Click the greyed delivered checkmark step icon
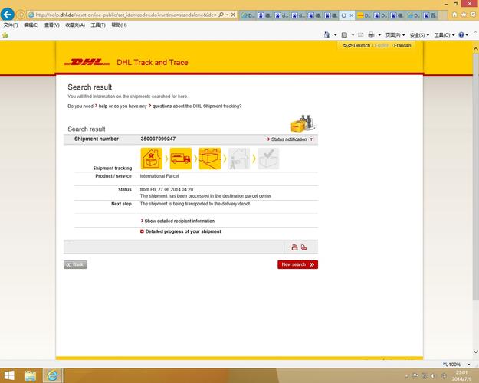Image resolution: width=479 pixels, height=383 pixels. point(268,159)
